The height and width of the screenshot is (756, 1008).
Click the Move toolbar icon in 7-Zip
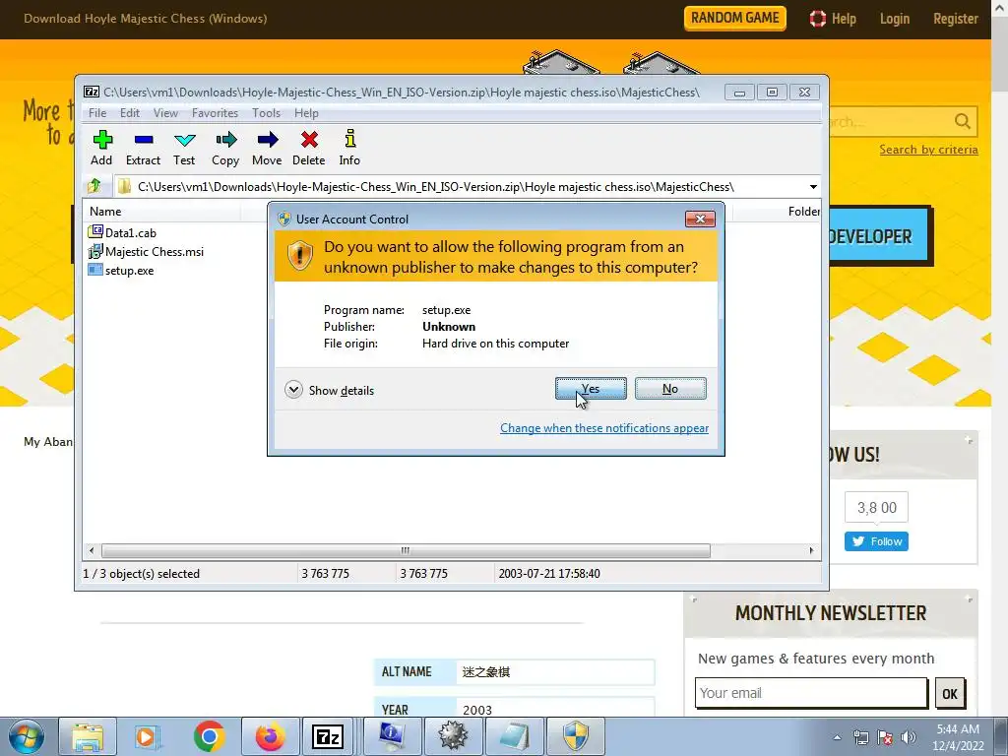pyautogui.click(x=267, y=148)
